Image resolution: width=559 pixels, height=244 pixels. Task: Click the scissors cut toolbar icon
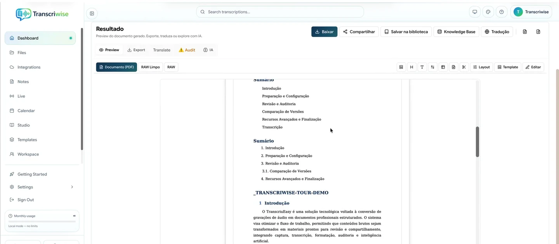(x=464, y=67)
